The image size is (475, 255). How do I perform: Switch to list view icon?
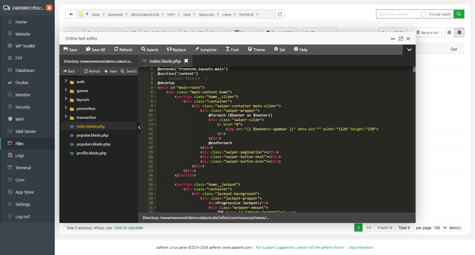(459, 32)
